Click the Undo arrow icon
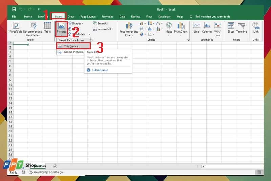The height and width of the screenshot is (181, 271). point(21,9)
